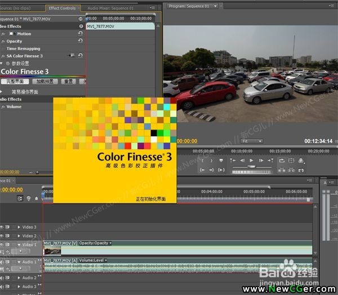Collapse the Video 1 track

(x=19, y=245)
